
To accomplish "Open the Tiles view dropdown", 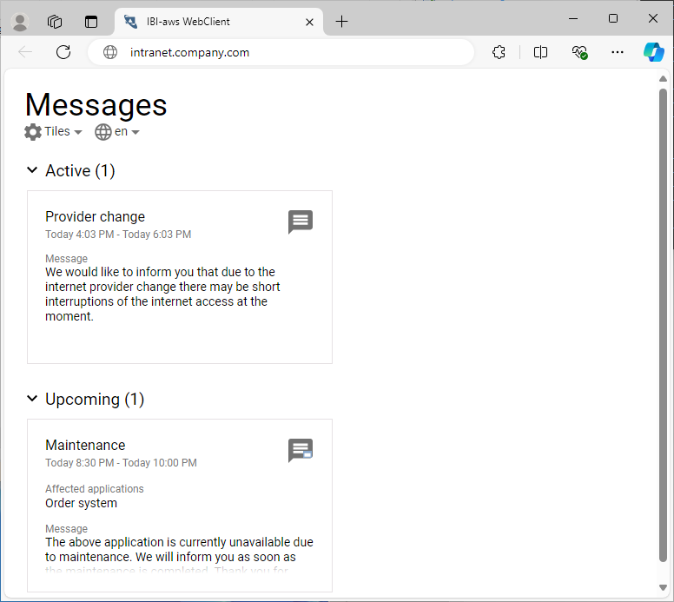I will coord(54,132).
